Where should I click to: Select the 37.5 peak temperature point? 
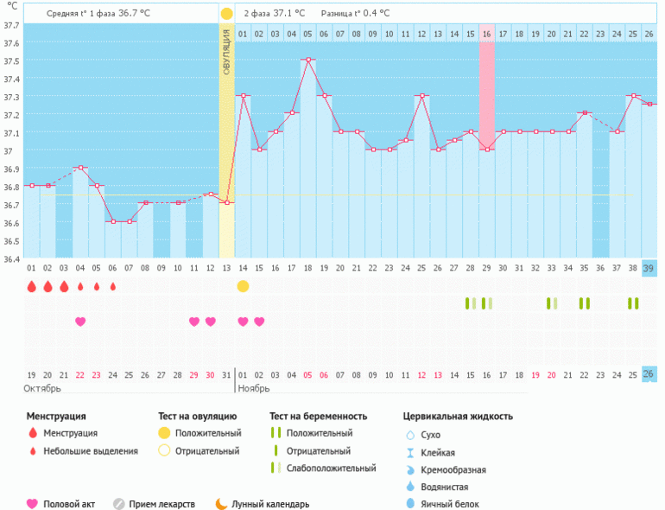coord(307,60)
